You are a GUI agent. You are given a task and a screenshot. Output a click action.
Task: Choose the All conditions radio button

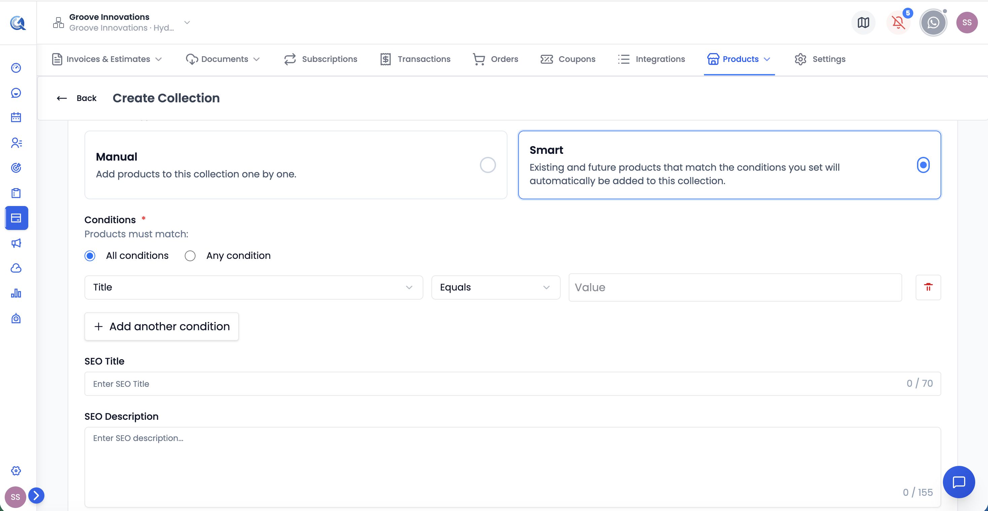pyautogui.click(x=90, y=256)
